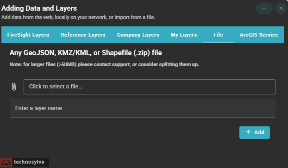Click the technosylva logo badge
The image size is (288, 168).
click(x=25, y=162)
